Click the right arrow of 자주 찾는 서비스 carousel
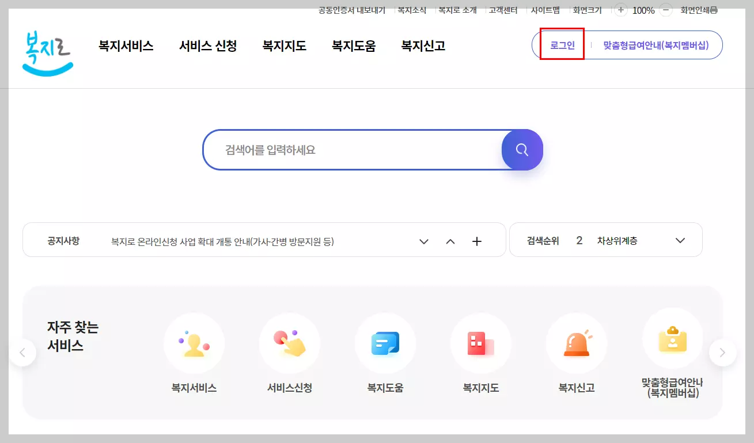 pos(723,352)
